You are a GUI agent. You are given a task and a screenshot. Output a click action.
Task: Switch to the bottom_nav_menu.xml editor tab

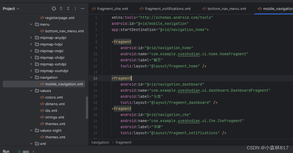pyautogui.click(x=224, y=9)
